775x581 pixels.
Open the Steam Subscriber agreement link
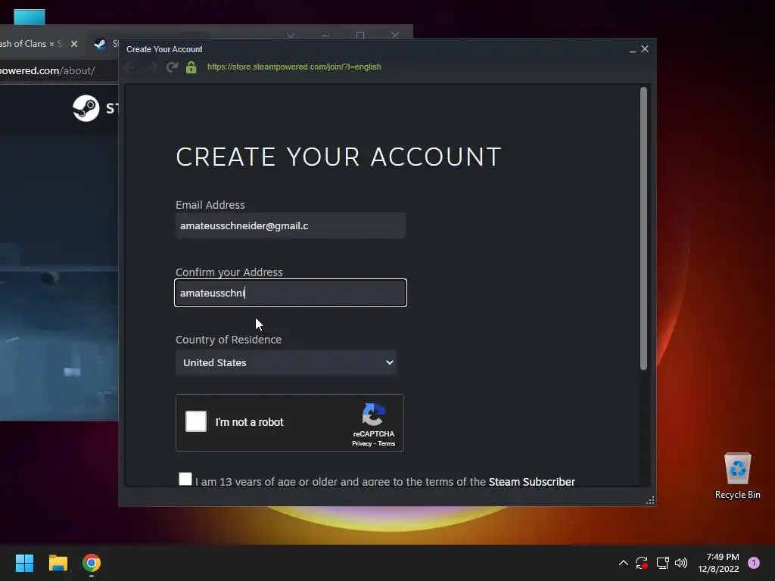(x=532, y=482)
